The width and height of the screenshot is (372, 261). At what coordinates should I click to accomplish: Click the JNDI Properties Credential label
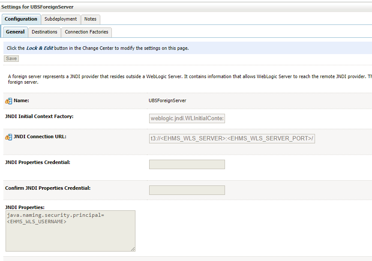tap(37, 162)
